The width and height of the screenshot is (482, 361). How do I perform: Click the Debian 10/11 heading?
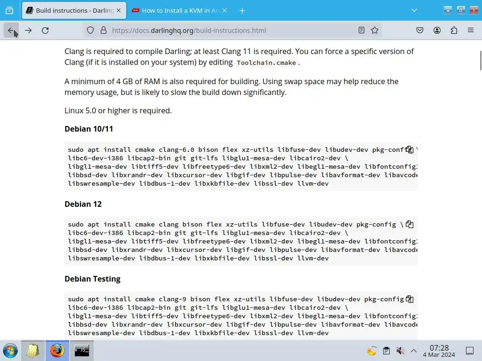[89, 129]
